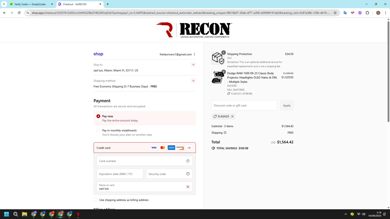Click the American Express icon

pyautogui.click(x=171, y=148)
